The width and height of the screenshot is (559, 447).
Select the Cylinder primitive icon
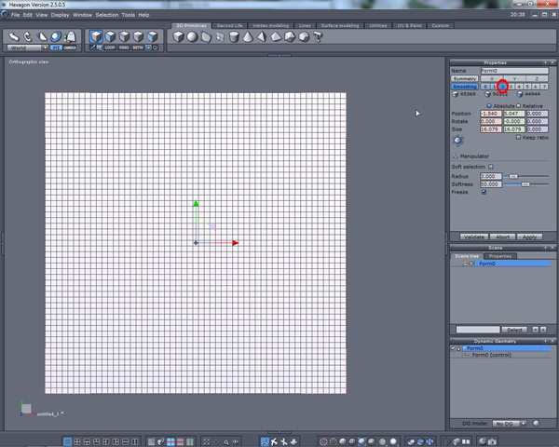pos(234,36)
